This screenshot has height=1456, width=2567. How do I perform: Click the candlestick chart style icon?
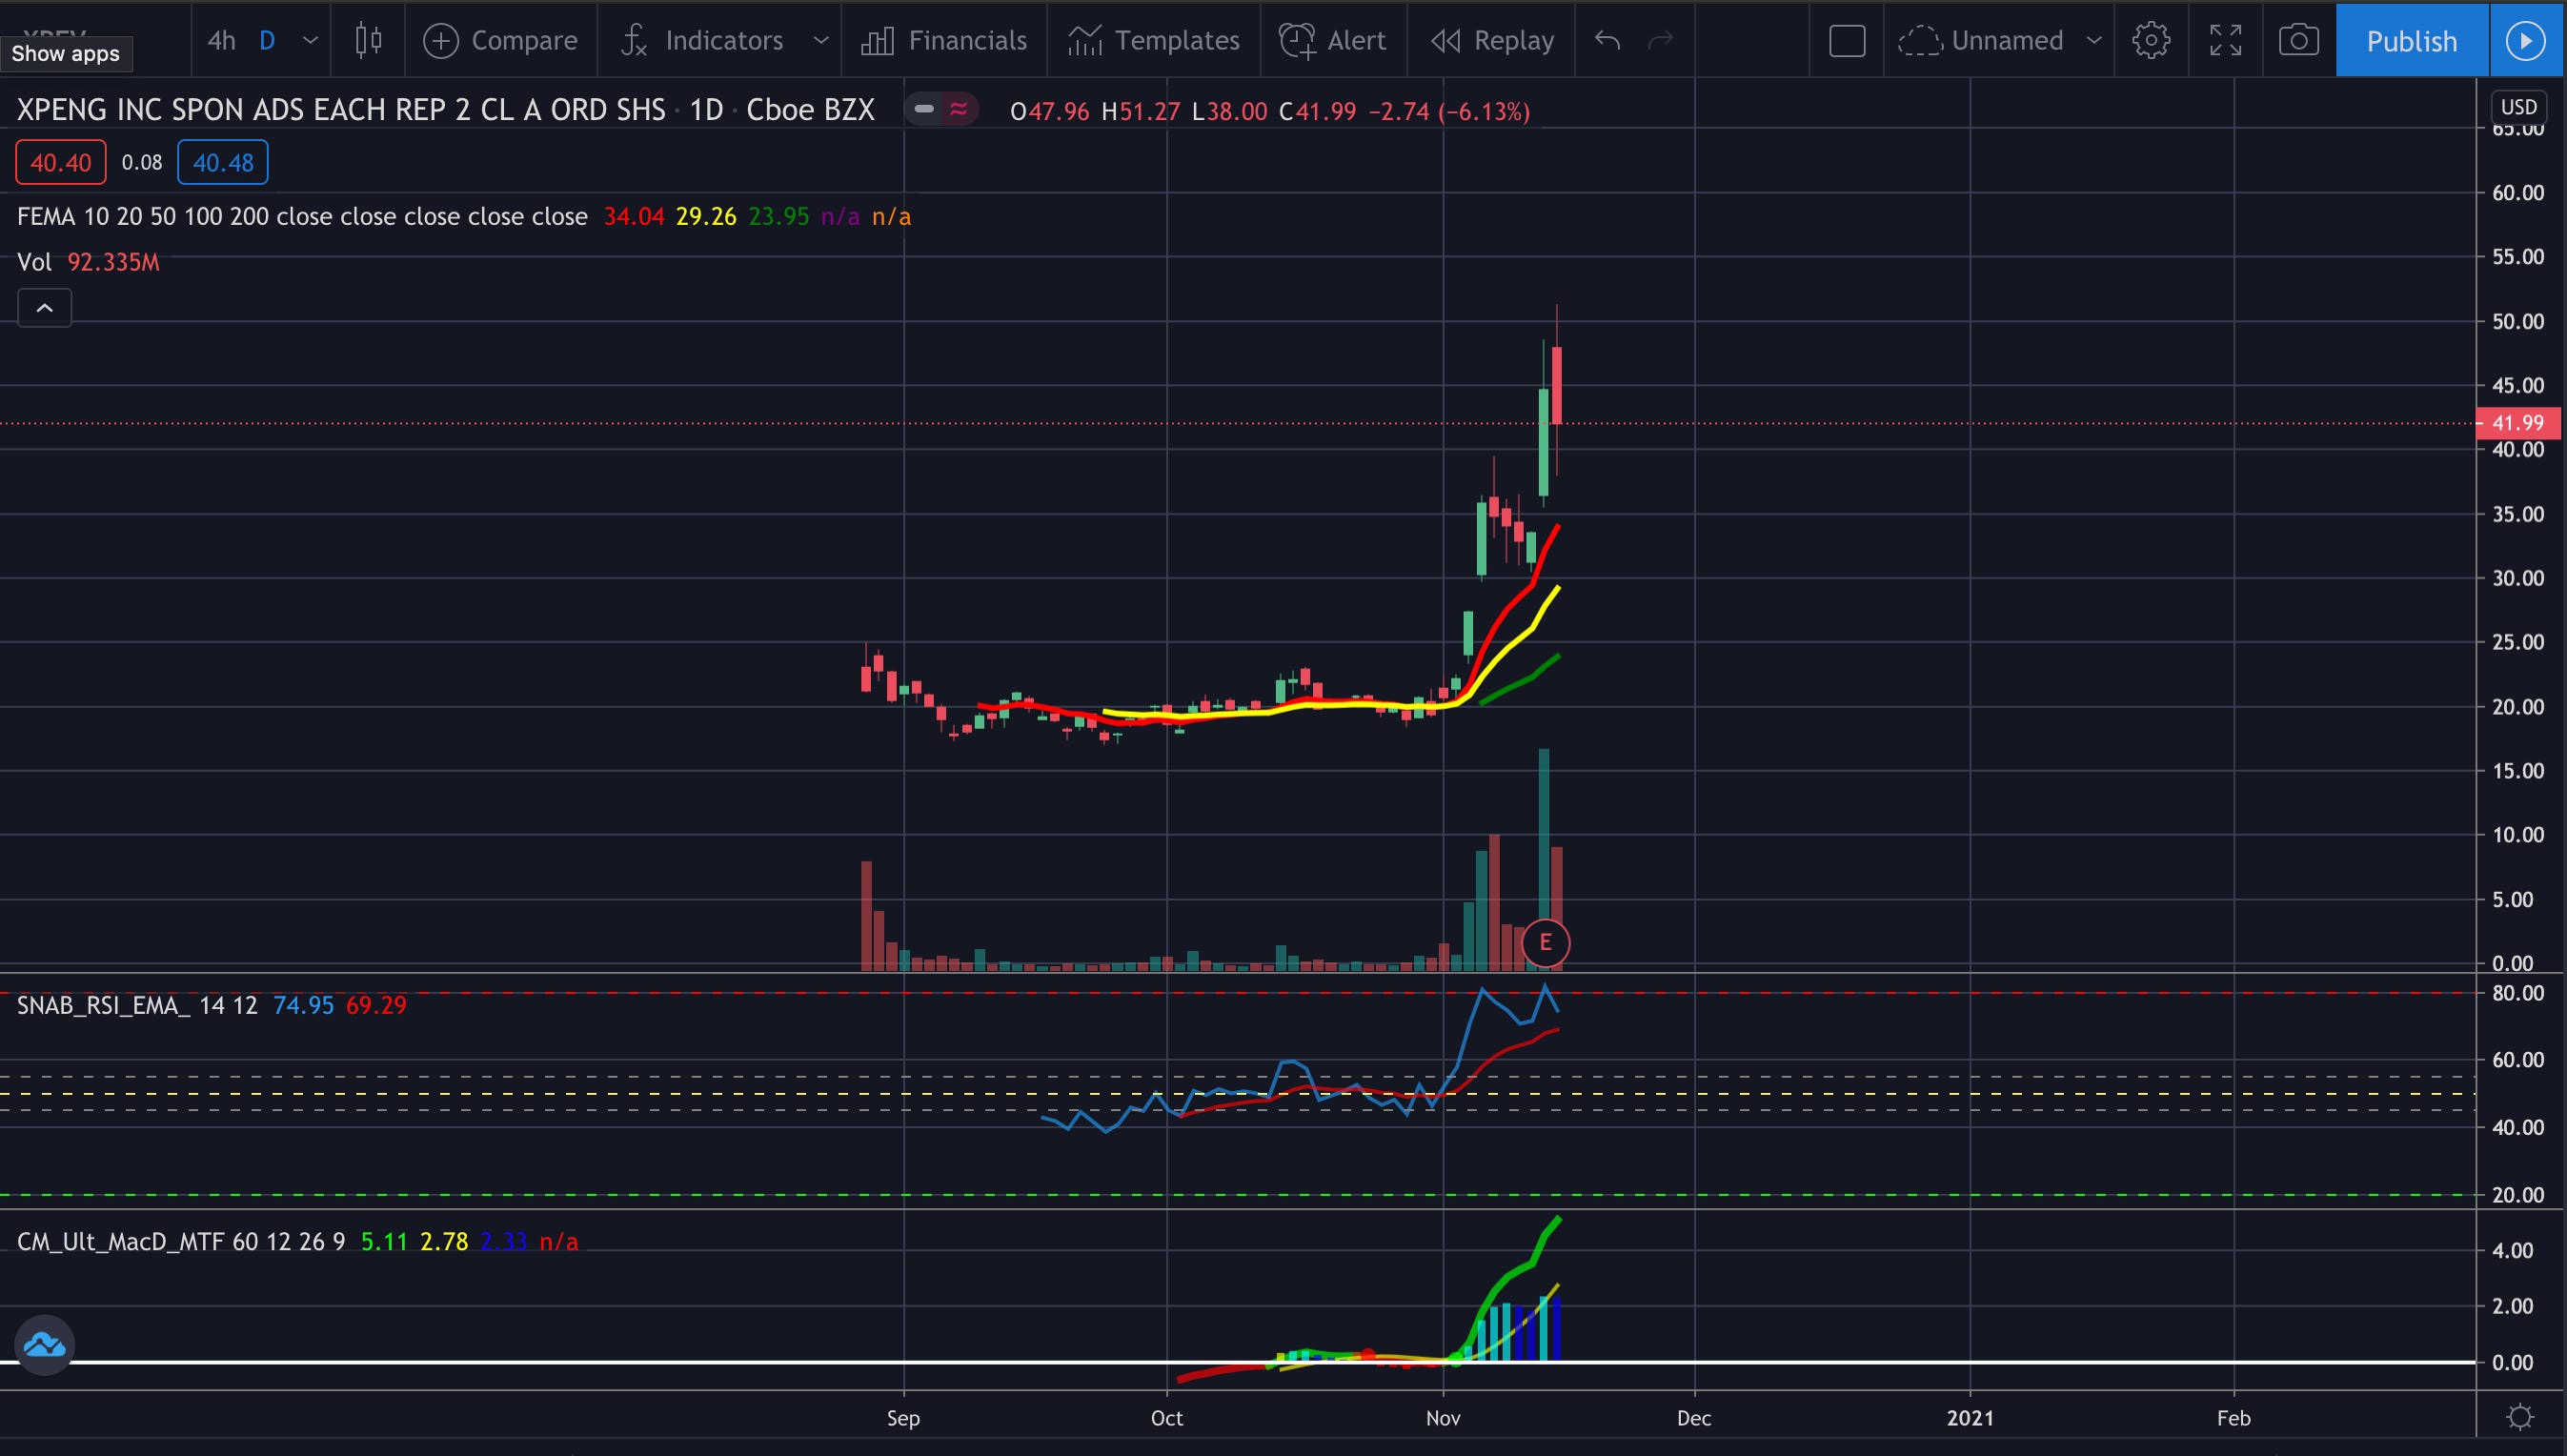(368, 40)
